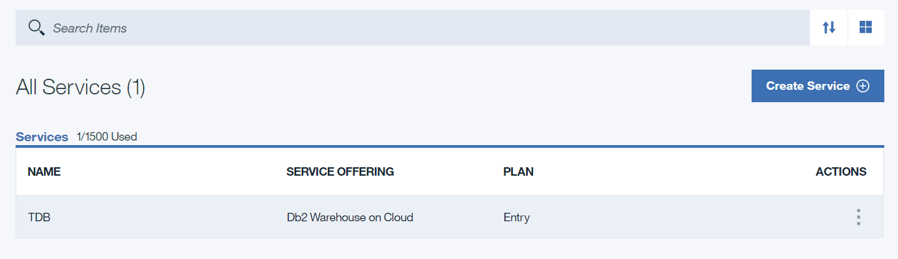The height and width of the screenshot is (259, 898).
Task: Select the Services tab
Action: tap(42, 137)
